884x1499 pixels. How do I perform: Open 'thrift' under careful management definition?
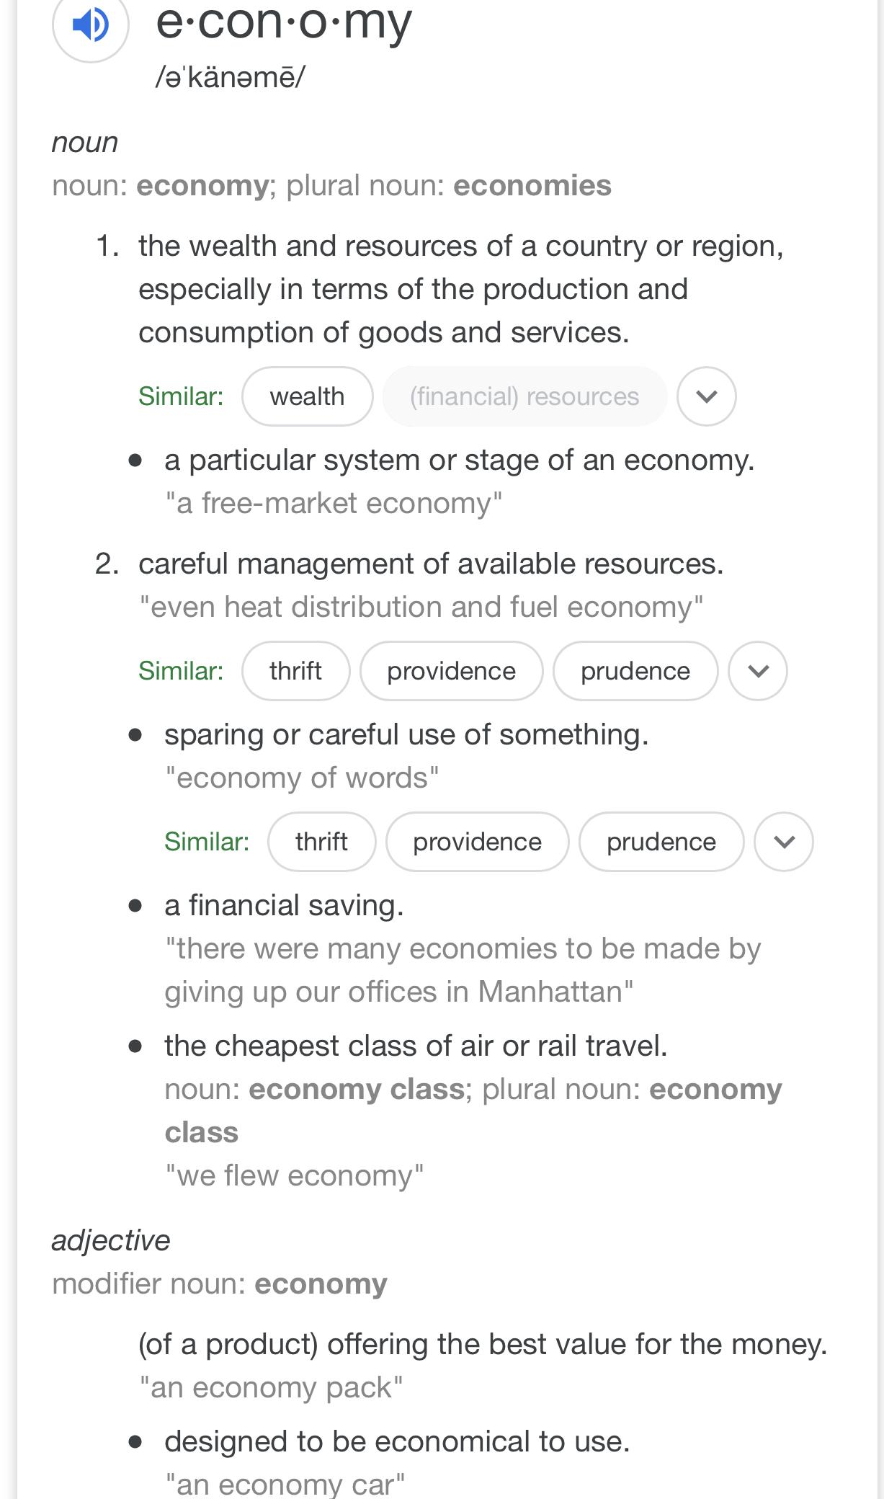point(295,671)
